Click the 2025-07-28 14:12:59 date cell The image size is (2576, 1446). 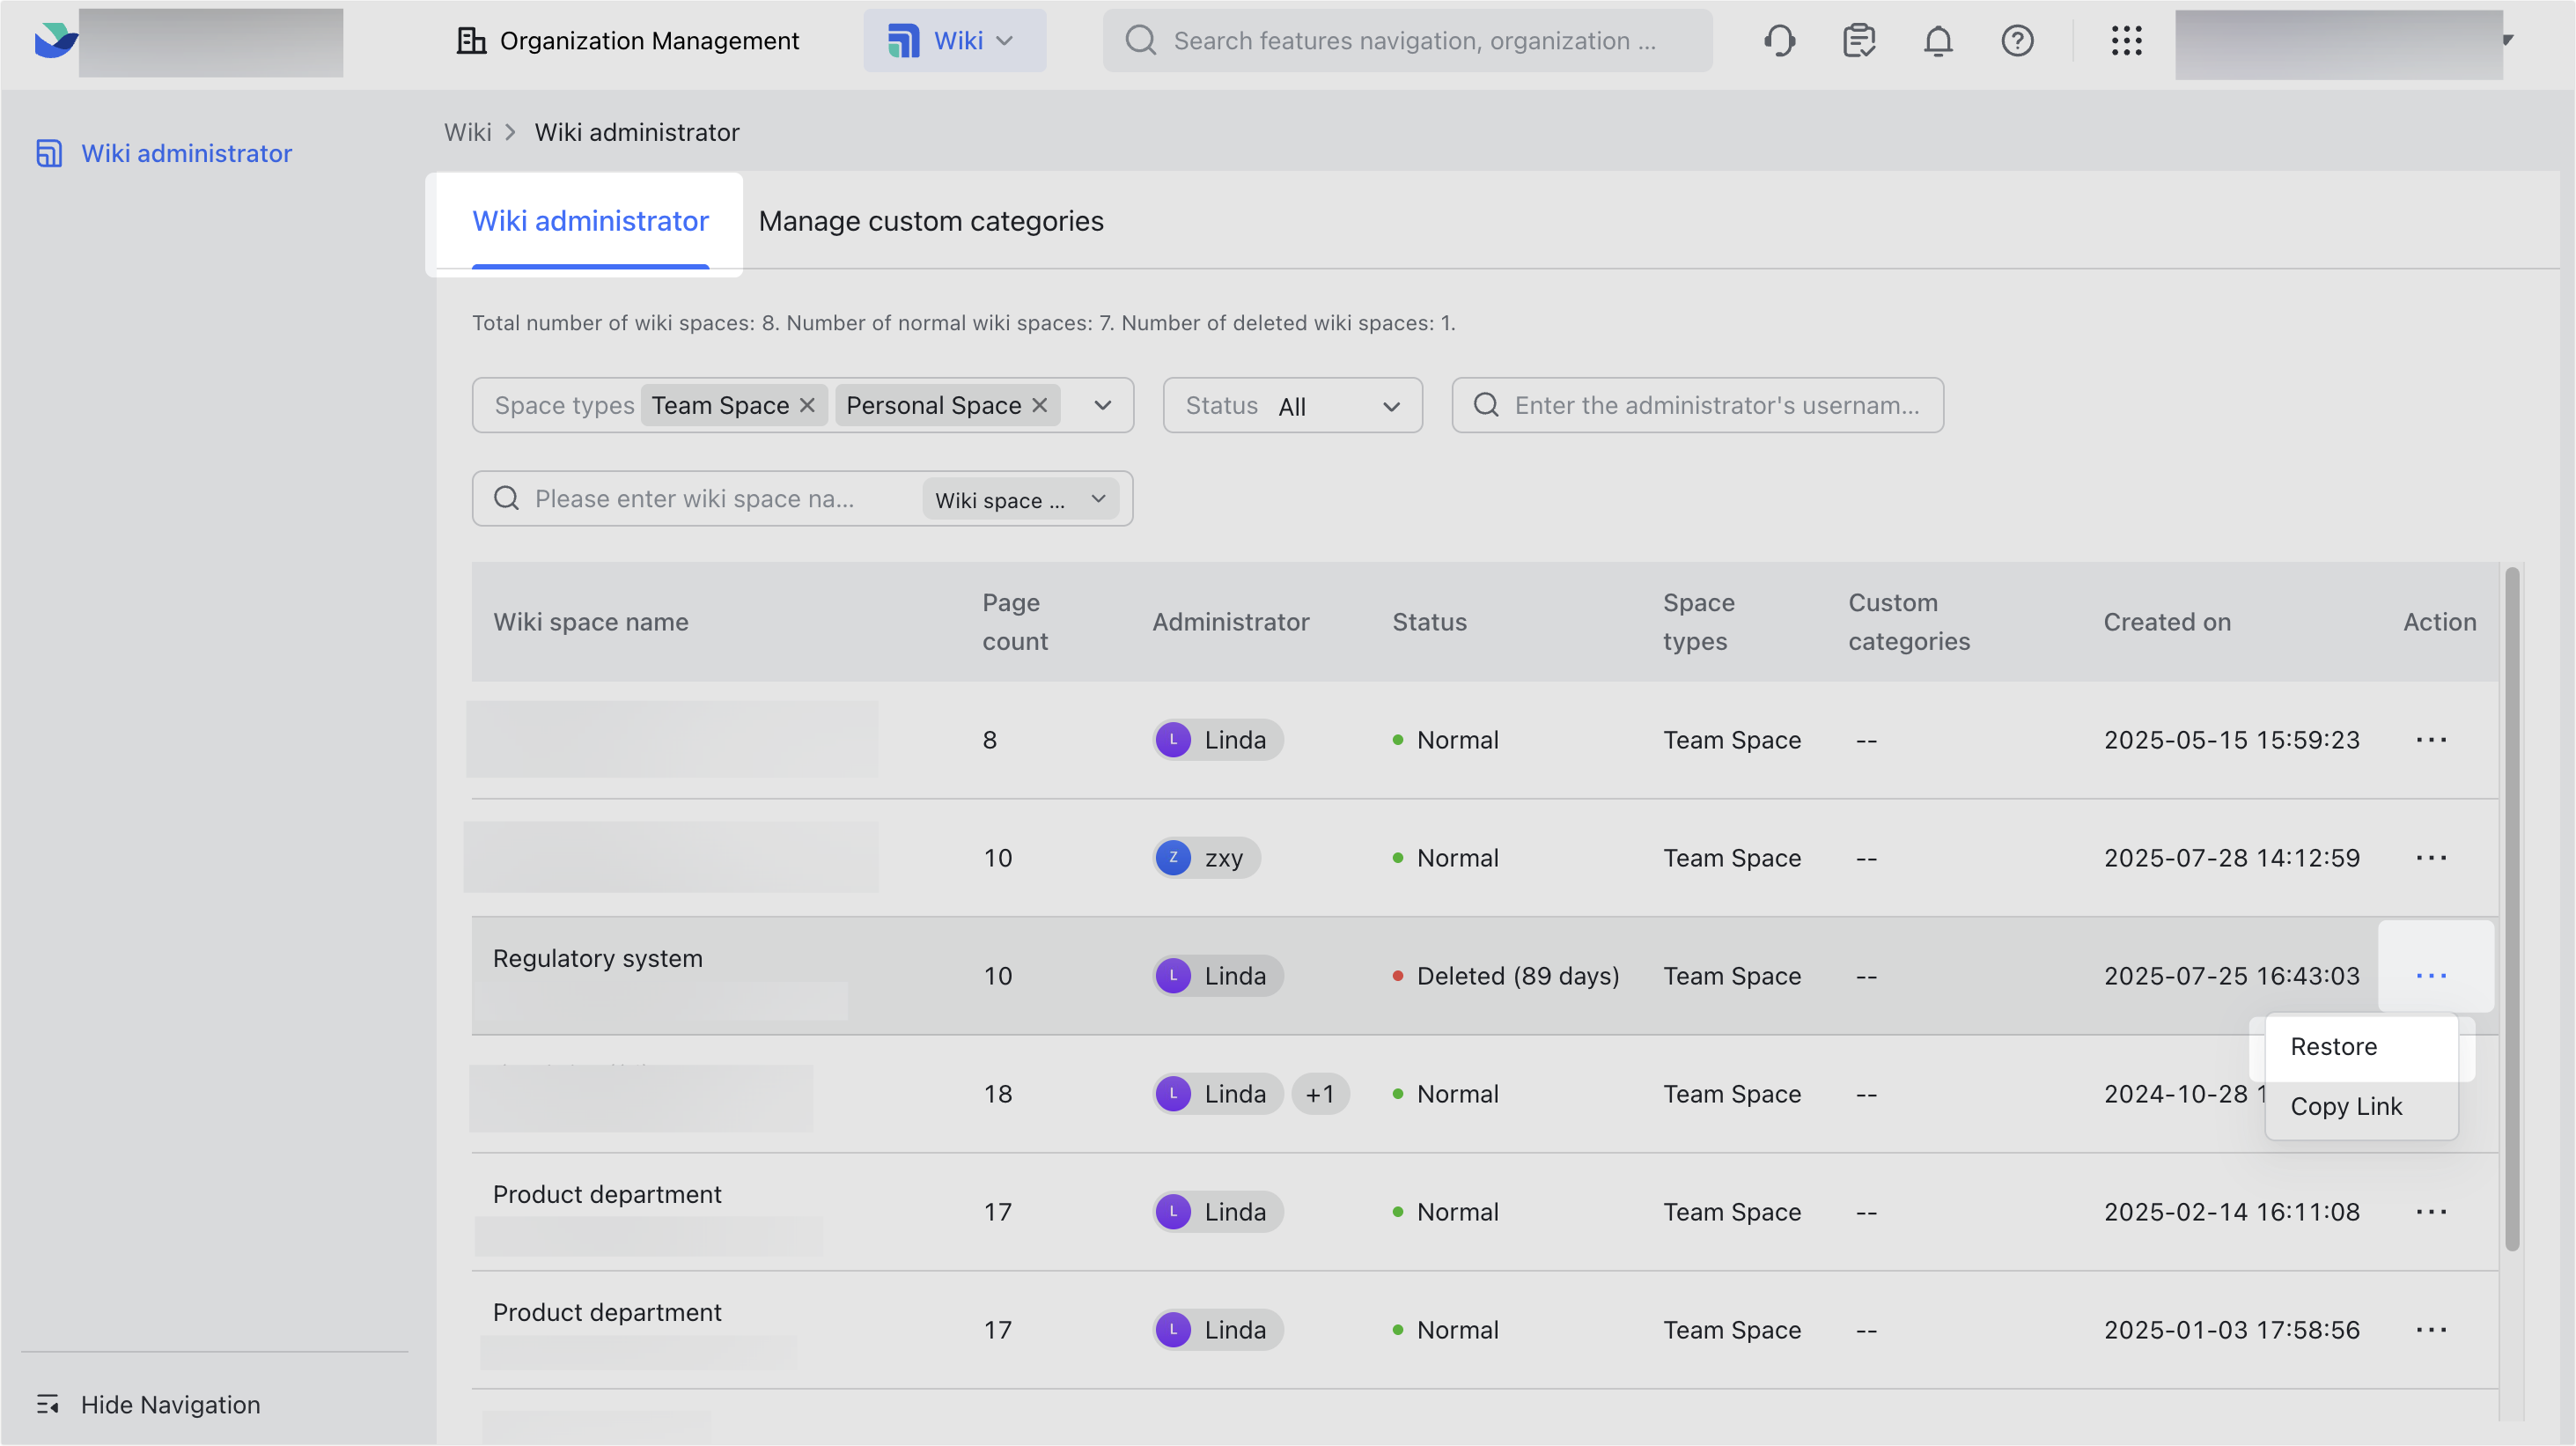click(x=2231, y=858)
